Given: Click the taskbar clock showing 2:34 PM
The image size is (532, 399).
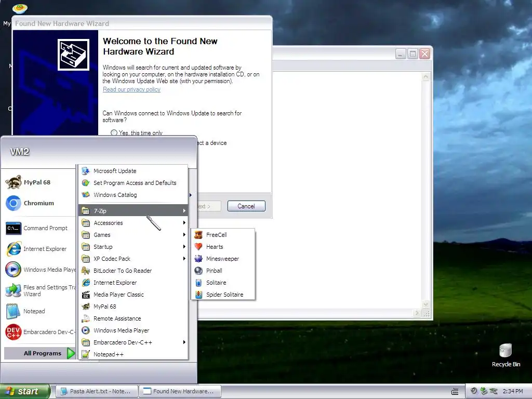Looking at the screenshot, I should [x=513, y=391].
